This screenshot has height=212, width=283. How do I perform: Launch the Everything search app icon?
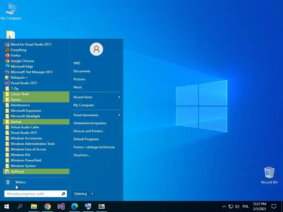coord(7,50)
